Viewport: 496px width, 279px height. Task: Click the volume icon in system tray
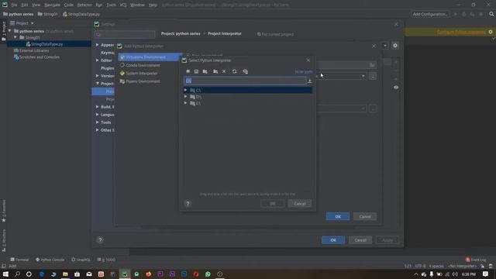point(455,274)
